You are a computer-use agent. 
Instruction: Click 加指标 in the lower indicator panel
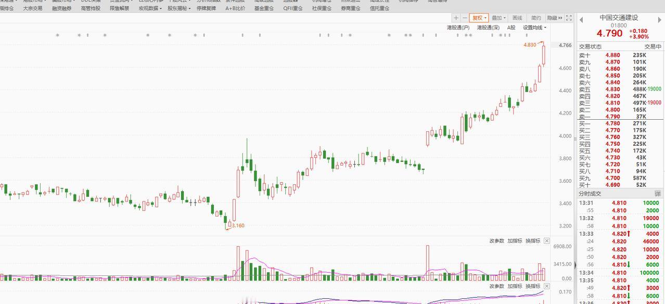[515, 286]
